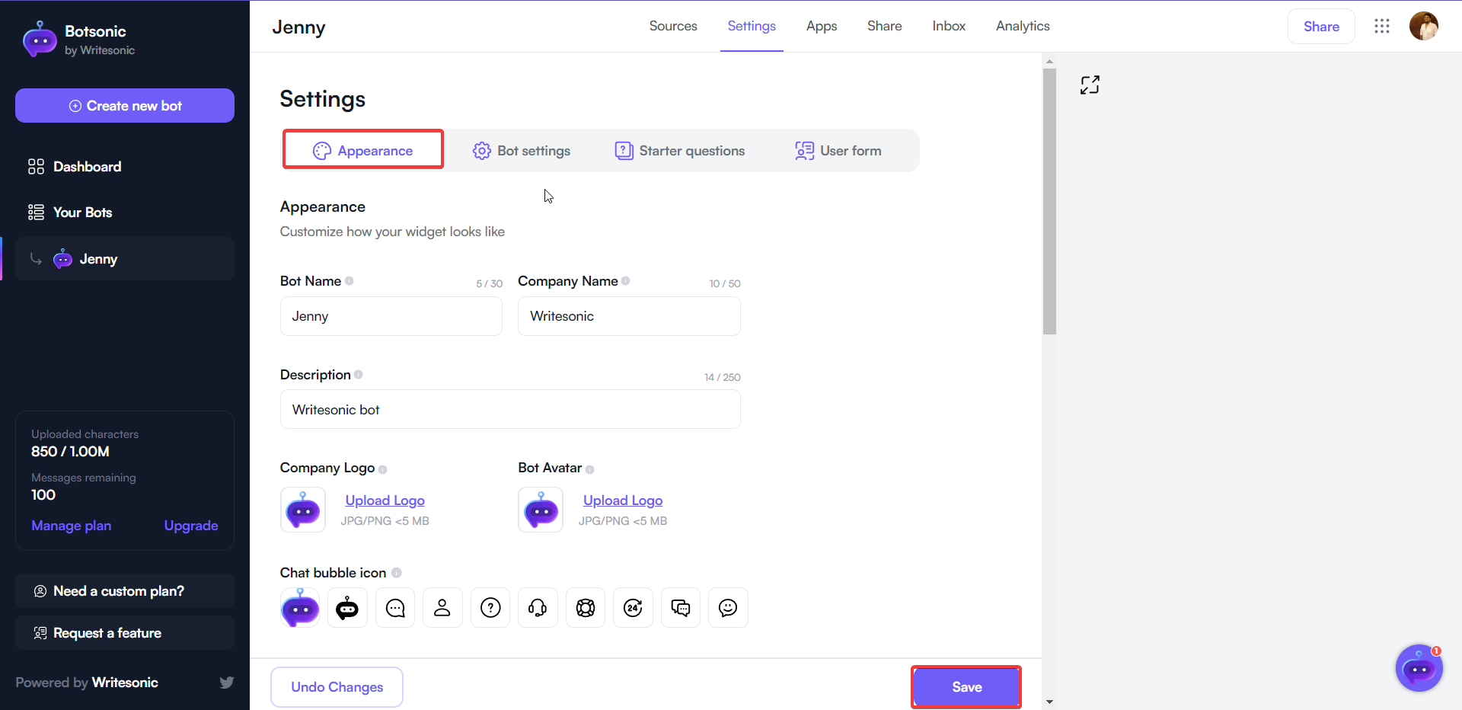The height and width of the screenshot is (710, 1462).
Task: Open the apps grid icon top right
Action: [x=1382, y=25]
